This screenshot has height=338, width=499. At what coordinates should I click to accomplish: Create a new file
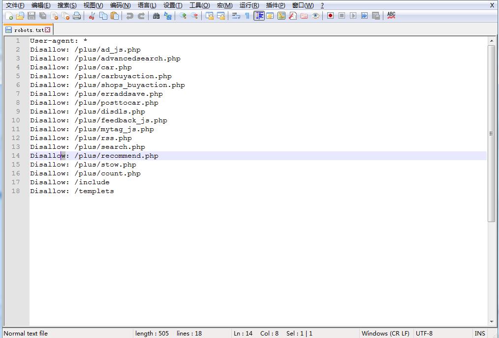click(10, 16)
